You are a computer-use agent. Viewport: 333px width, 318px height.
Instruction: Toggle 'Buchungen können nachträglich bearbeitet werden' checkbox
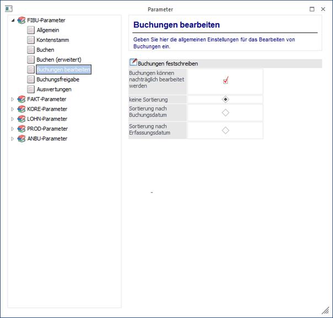[x=225, y=80]
